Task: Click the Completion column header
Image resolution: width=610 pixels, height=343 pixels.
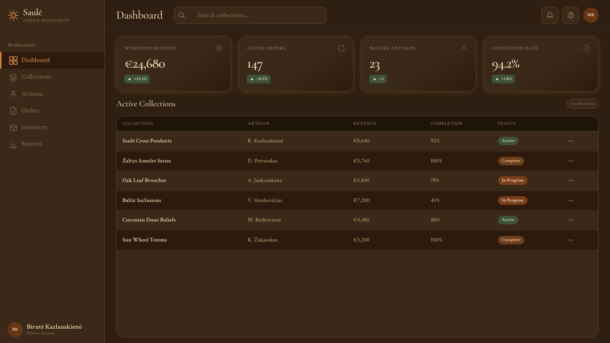Action: click(x=447, y=123)
